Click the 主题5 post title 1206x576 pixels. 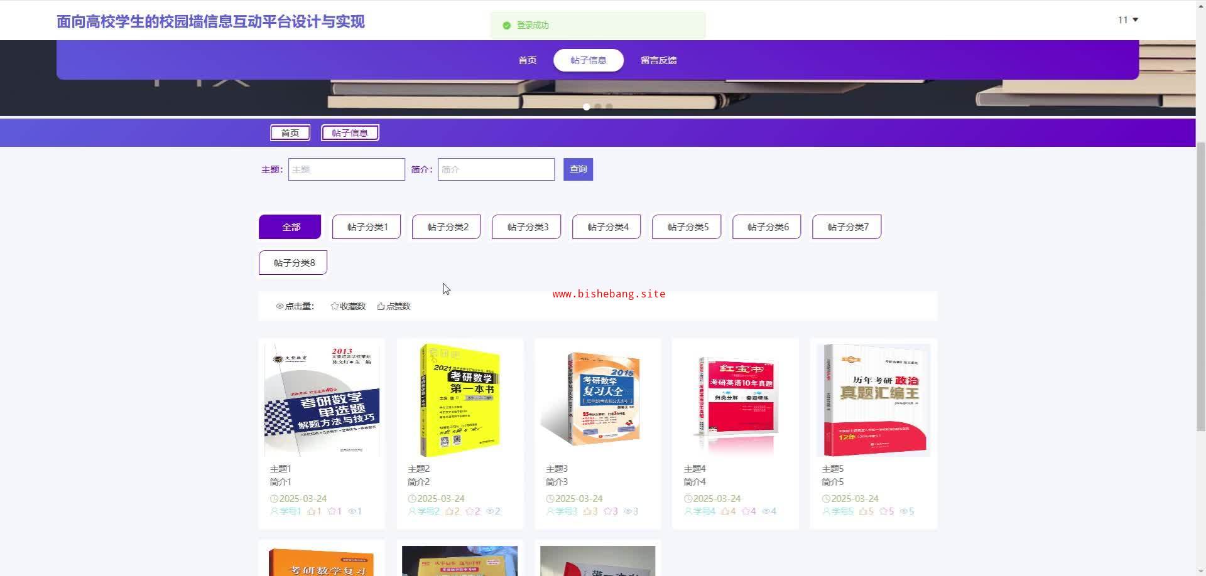coord(833,469)
